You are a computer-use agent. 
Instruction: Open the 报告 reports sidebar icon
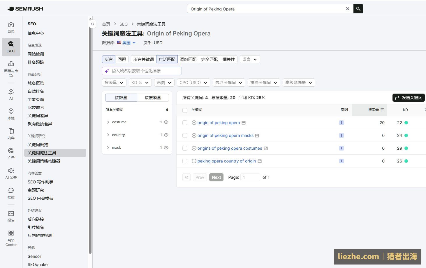coord(11,216)
